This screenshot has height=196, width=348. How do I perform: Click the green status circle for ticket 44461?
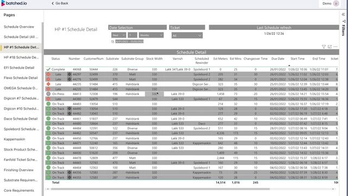48,119
